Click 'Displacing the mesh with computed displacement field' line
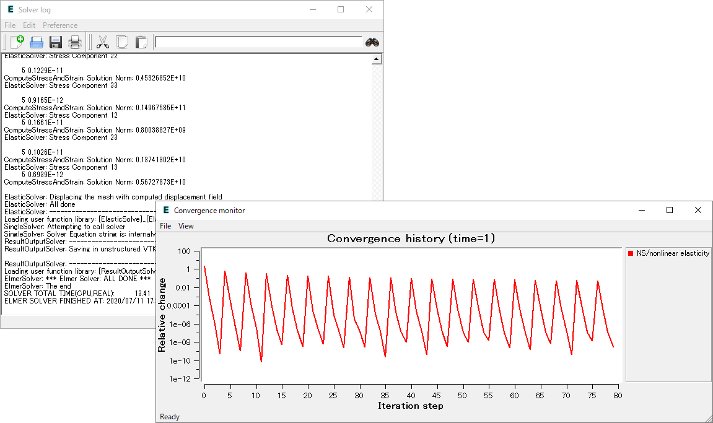 [113, 197]
